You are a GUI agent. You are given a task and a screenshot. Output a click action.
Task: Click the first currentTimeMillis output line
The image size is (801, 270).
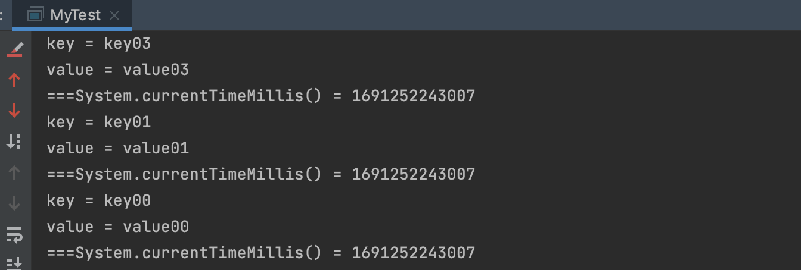(x=261, y=96)
